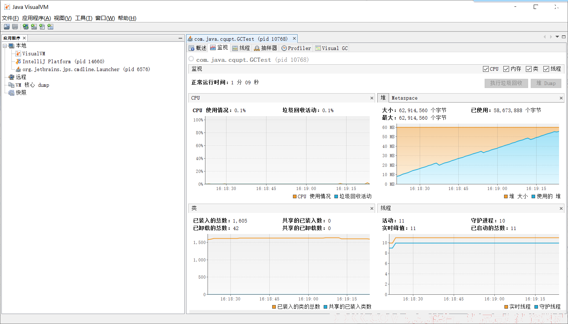The image size is (568, 324).
Task: Click the Java cup icon of jps Launcher
Action: pyautogui.click(x=18, y=69)
